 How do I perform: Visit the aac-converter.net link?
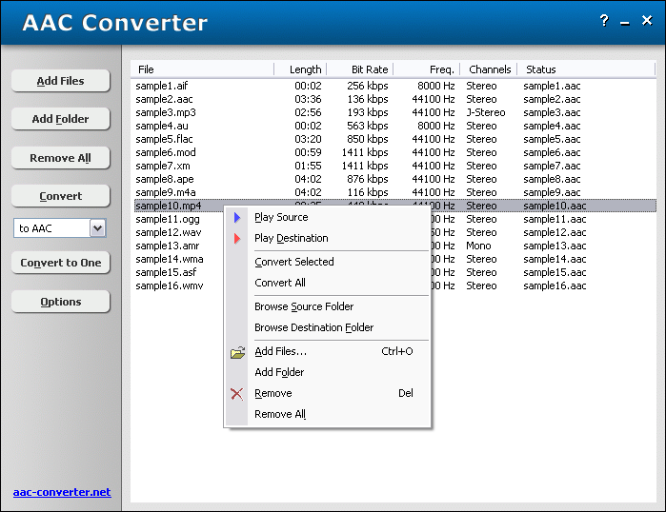click(62, 492)
